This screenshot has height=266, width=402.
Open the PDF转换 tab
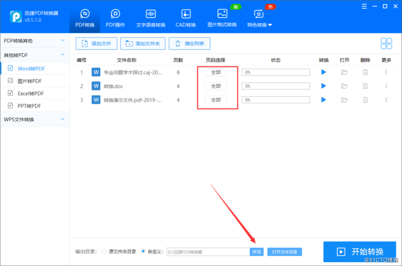pyautogui.click(x=85, y=18)
